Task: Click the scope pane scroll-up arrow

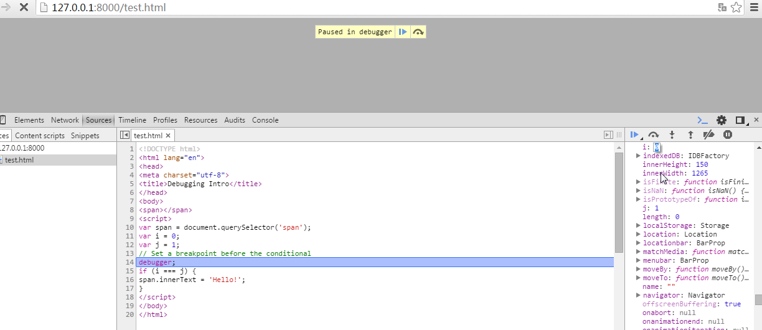Action: (x=758, y=148)
